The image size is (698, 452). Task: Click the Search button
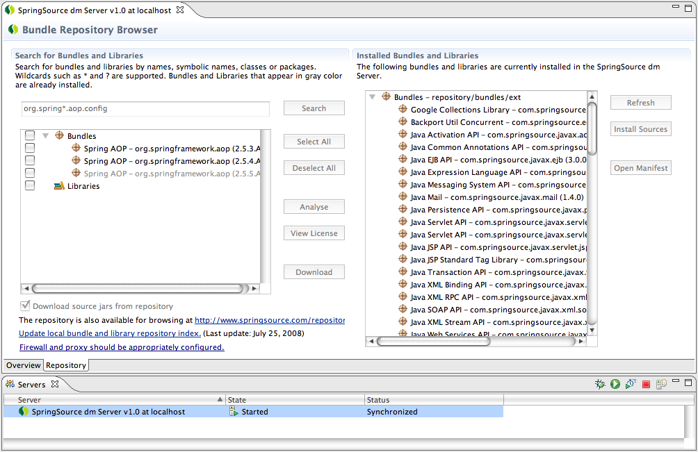tap(314, 108)
